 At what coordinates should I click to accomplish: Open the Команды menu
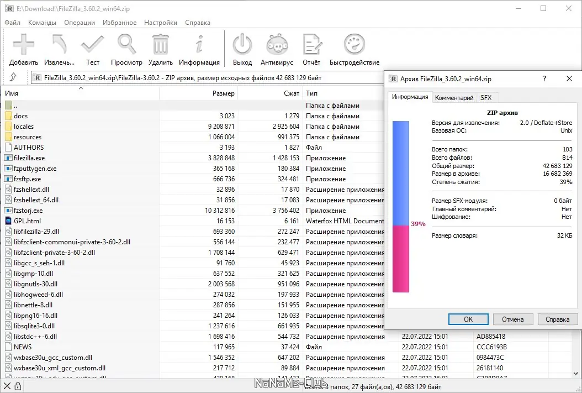pyautogui.click(x=42, y=23)
